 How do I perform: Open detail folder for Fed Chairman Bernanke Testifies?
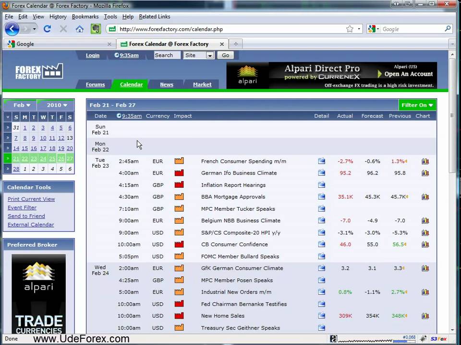322,304
